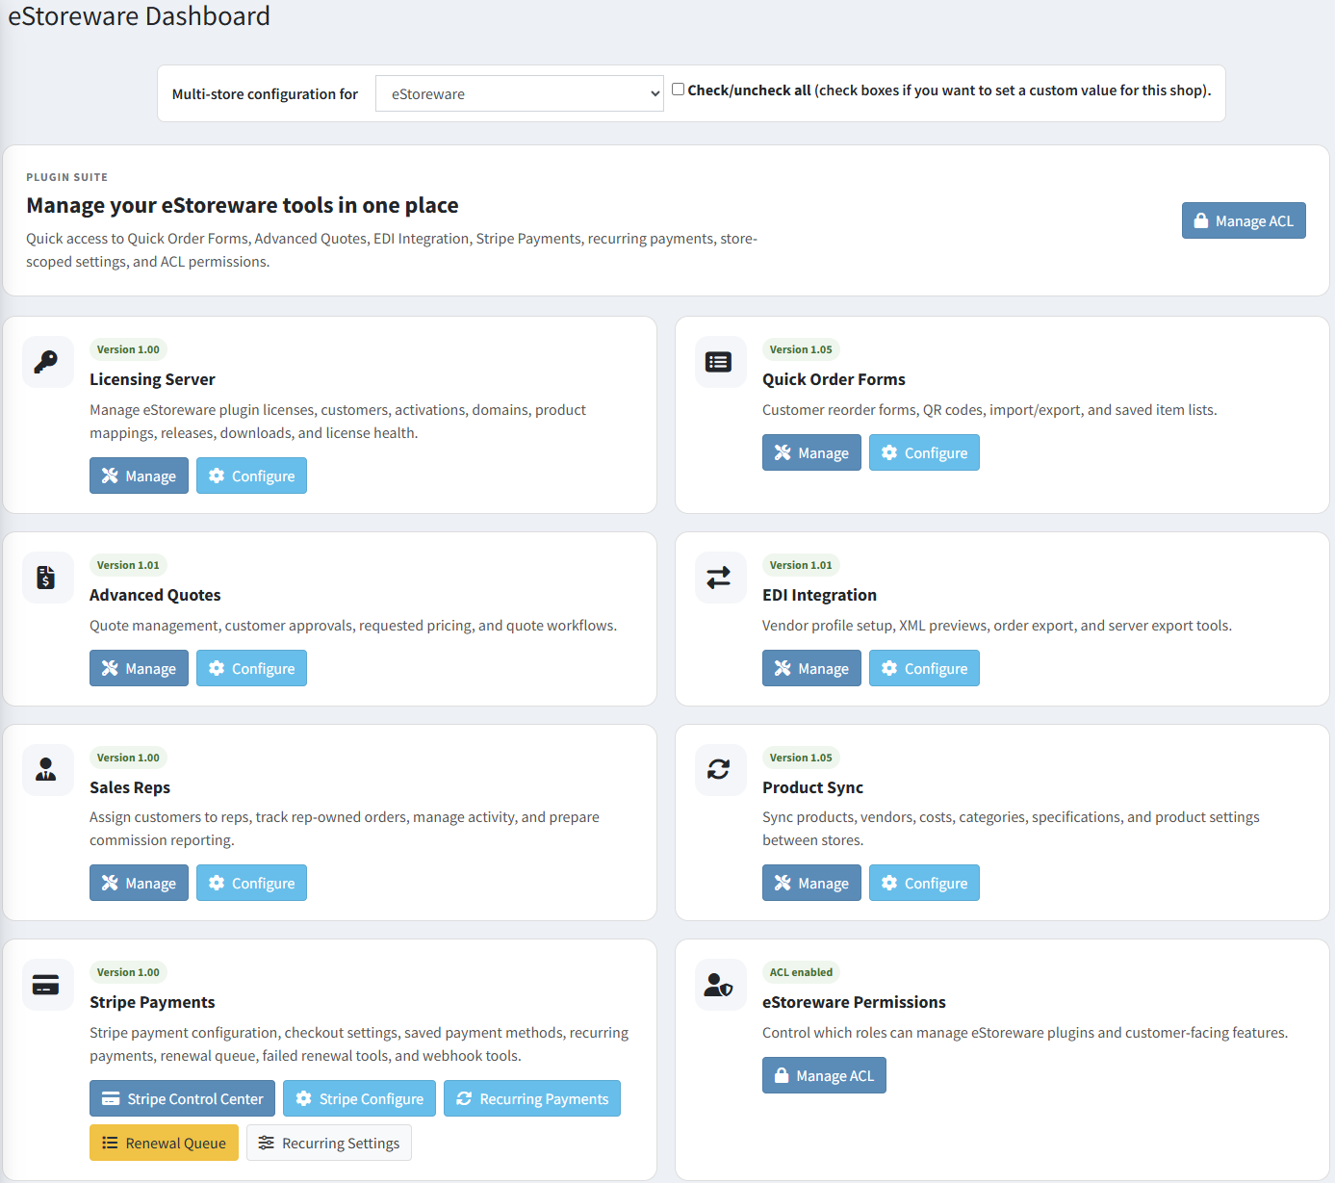Click the Sales Reps title
1335x1183 pixels.
pyautogui.click(x=130, y=787)
